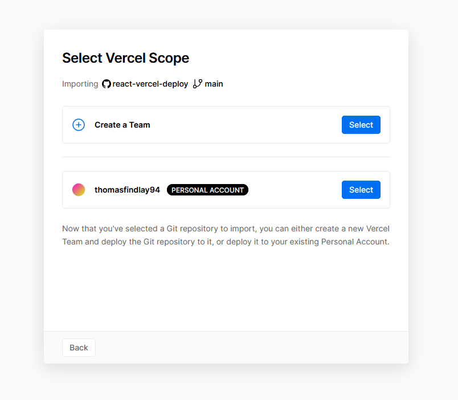Click the Create a Team label
This screenshot has width=458, height=400.
122,125
